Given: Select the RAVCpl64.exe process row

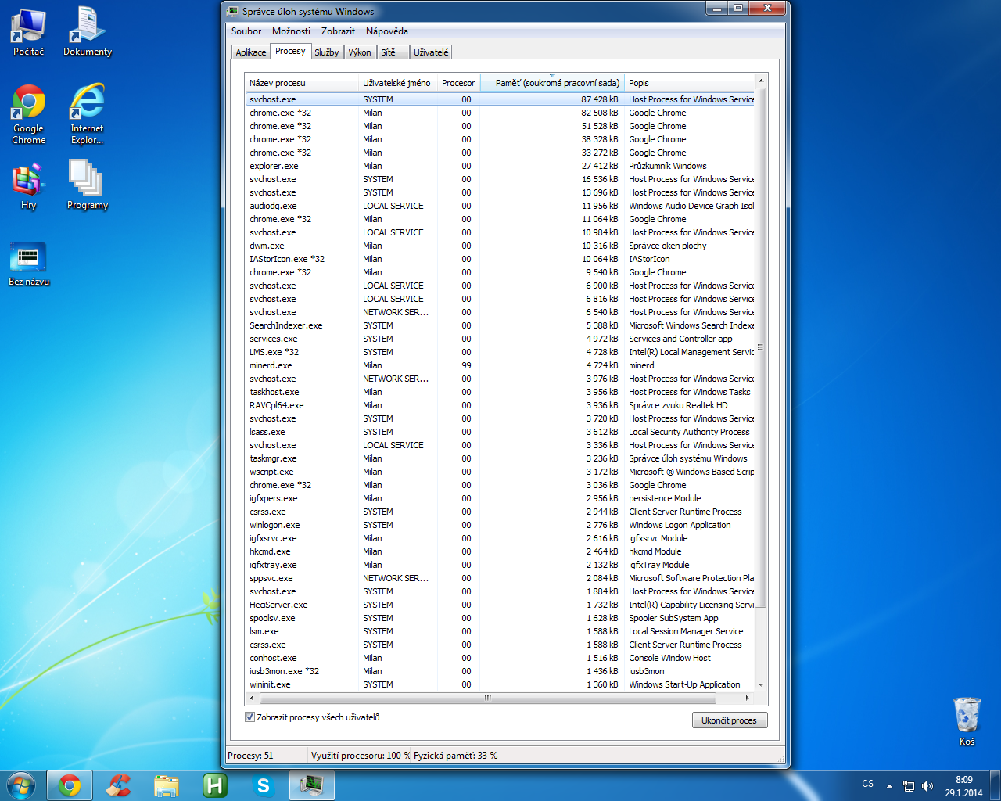Looking at the screenshot, I should tap(500, 405).
